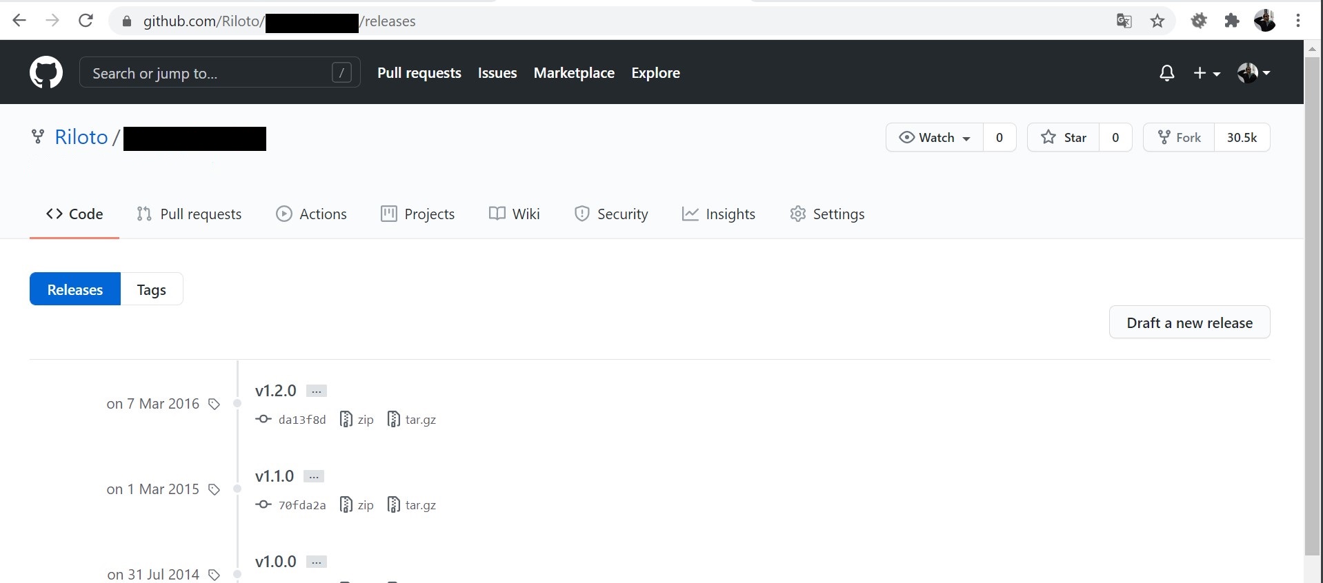This screenshot has height=583, width=1323.
Task: Open the Riloto owner profile link
Action: coord(81,137)
